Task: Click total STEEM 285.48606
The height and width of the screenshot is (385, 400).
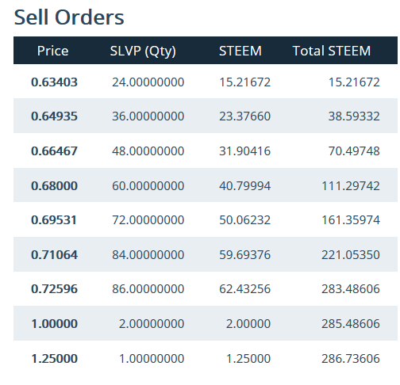Action: tap(351, 324)
